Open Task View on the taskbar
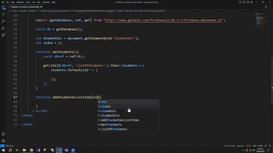 [17, 150]
